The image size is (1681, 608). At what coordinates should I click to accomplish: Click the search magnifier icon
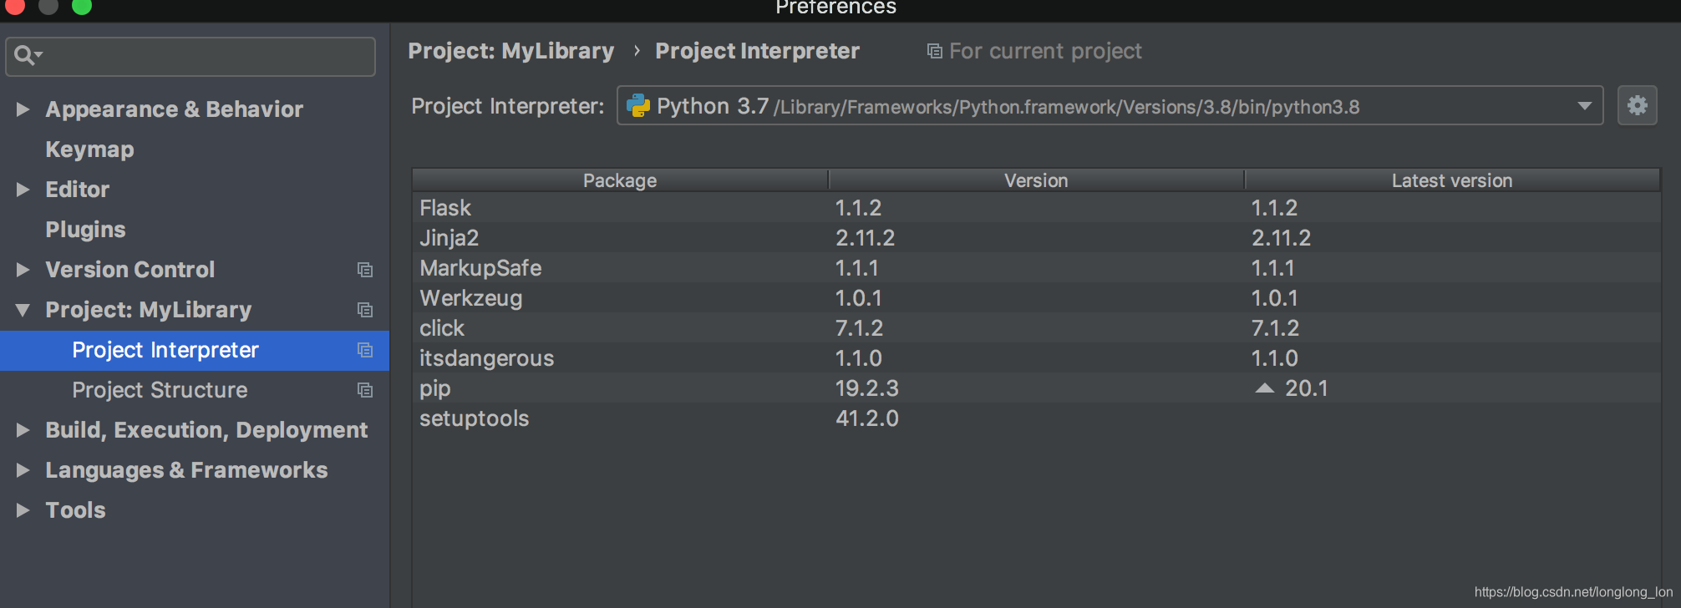click(x=25, y=55)
